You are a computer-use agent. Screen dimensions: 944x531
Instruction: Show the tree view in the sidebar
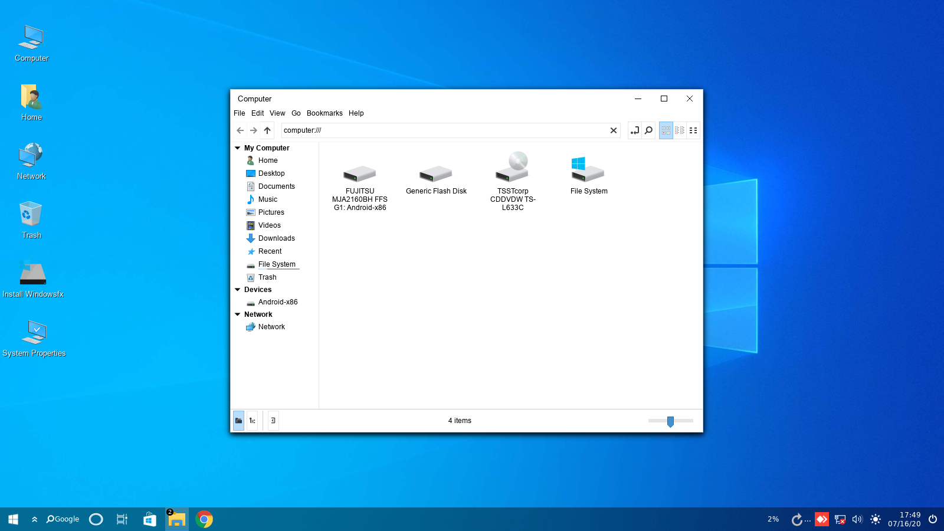tap(252, 421)
